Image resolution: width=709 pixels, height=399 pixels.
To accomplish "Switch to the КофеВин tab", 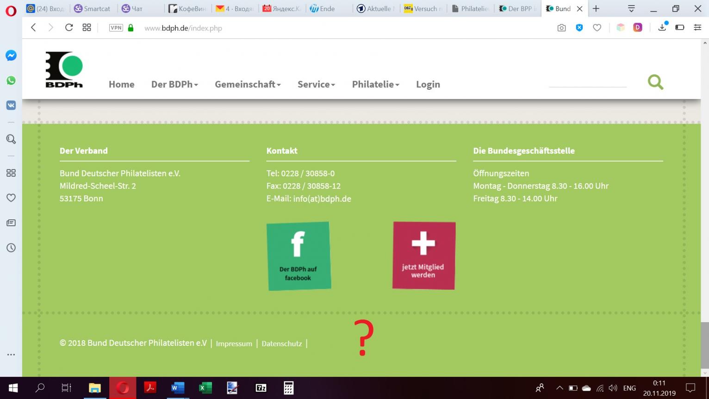I will tap(187, 9).
